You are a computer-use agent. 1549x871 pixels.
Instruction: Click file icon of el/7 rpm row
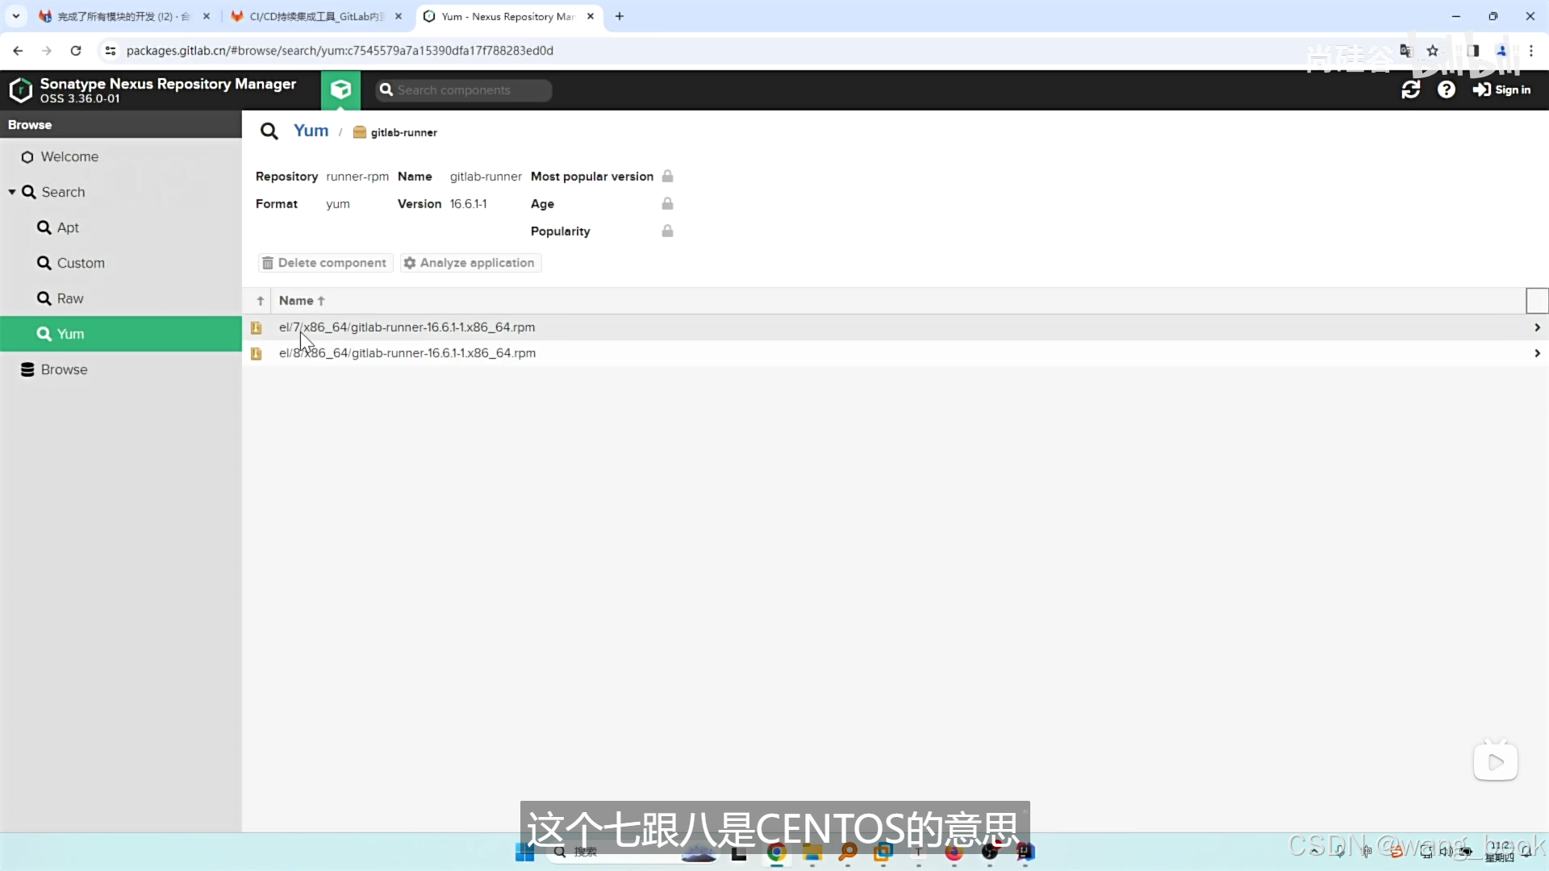click(x=257, y=327)
